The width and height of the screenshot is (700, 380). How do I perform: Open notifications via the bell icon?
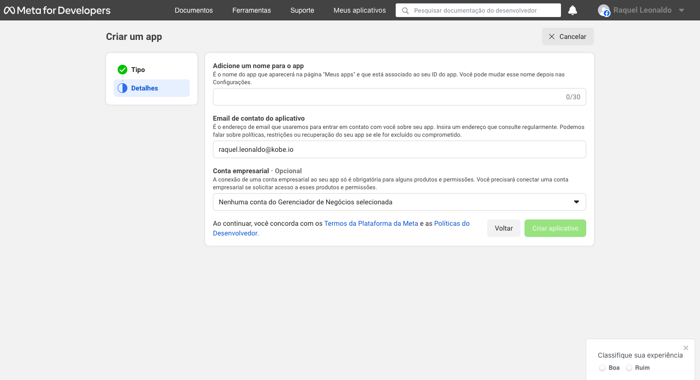[572, 10]
